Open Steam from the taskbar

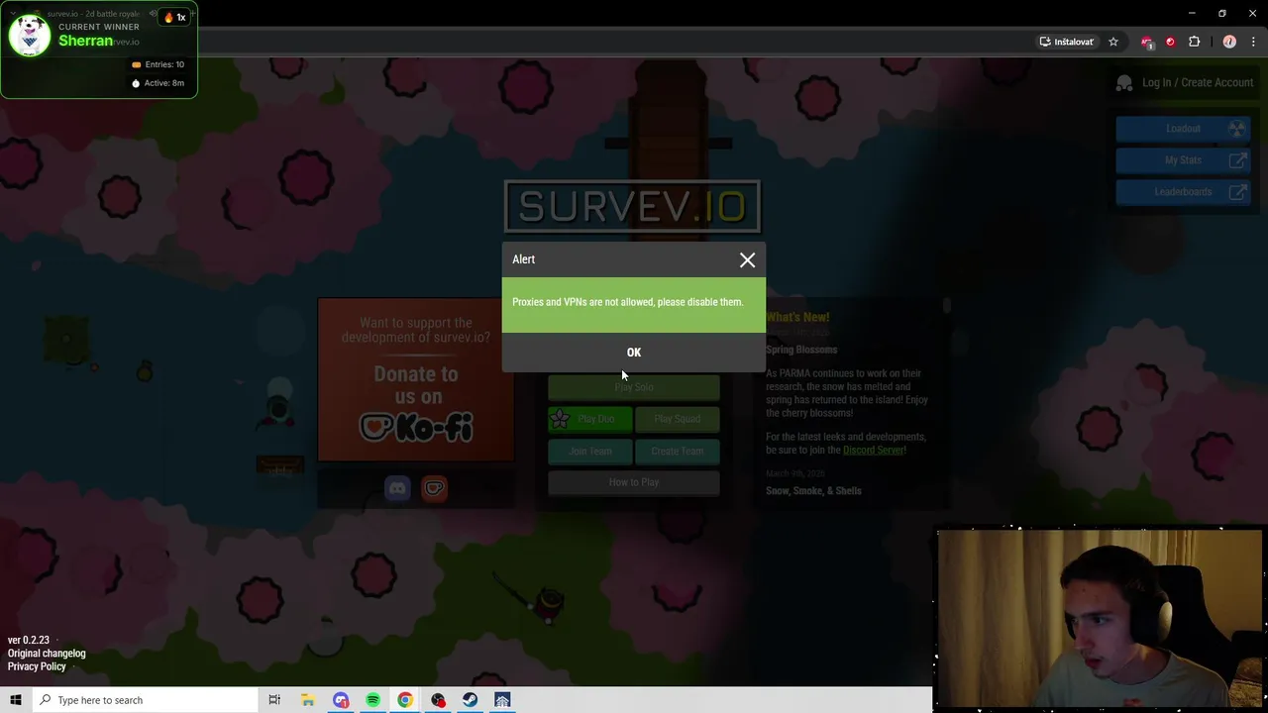click(470, 700)
